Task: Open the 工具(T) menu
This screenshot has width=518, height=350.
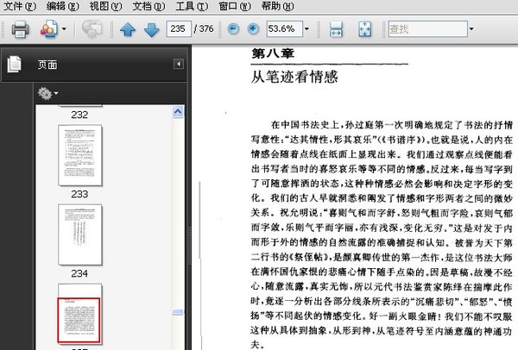Action: 192,6
